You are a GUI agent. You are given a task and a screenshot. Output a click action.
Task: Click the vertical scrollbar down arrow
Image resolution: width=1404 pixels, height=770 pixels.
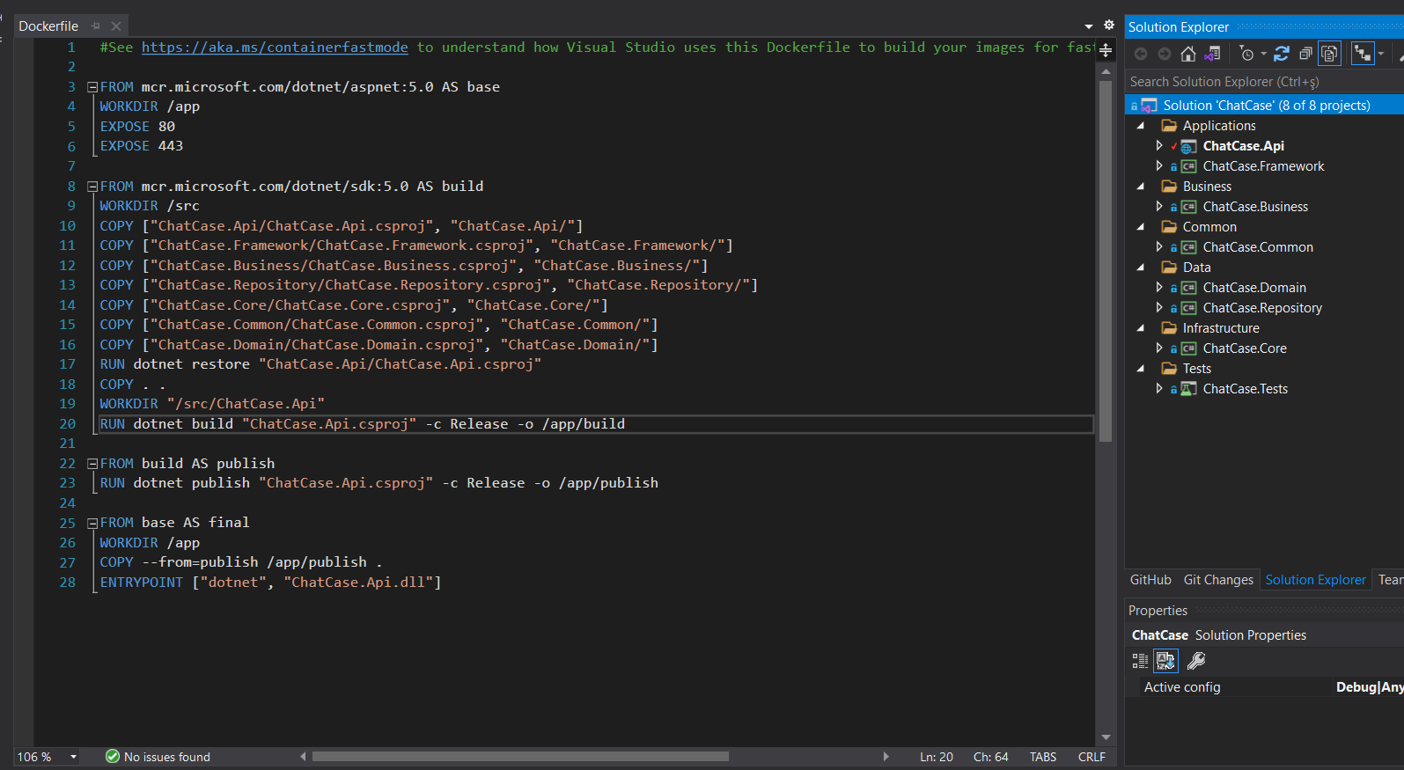(x=1106, y=737)
